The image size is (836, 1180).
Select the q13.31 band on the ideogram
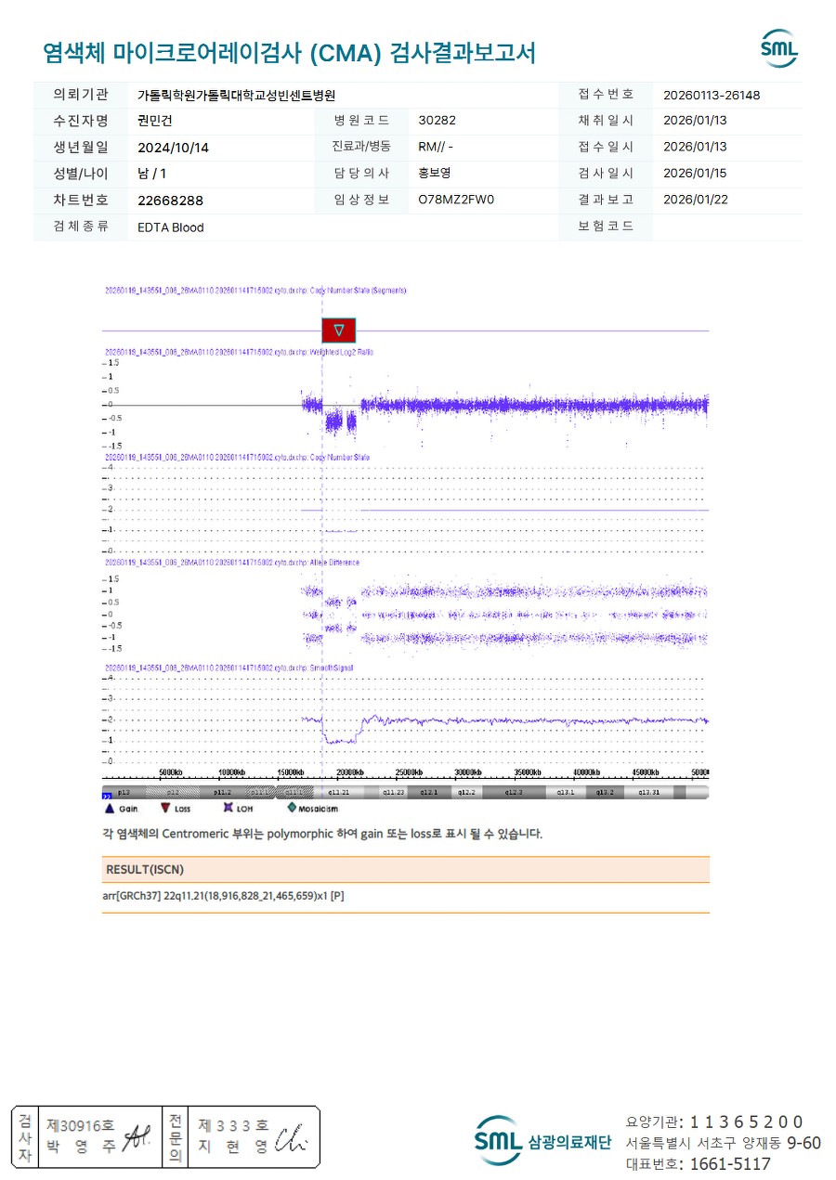[648, 793]
